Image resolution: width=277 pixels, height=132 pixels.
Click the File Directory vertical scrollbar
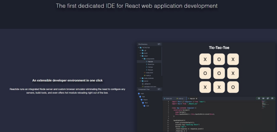162,61
